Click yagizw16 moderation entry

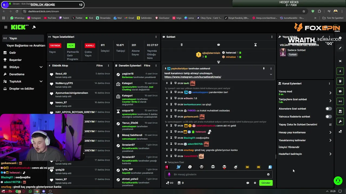pos(137,75)
